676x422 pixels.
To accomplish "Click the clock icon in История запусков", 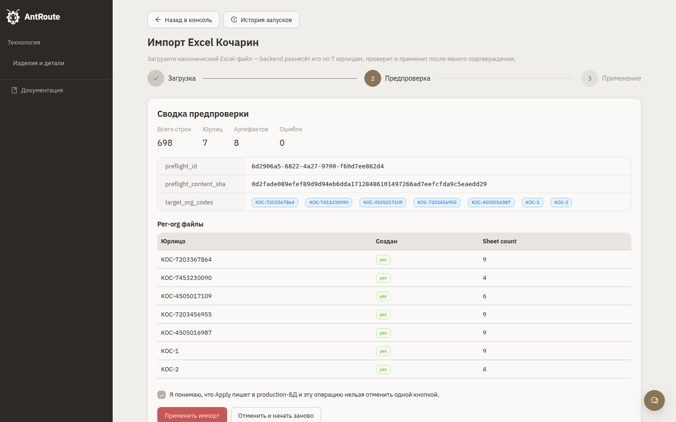I will point(234,20).
